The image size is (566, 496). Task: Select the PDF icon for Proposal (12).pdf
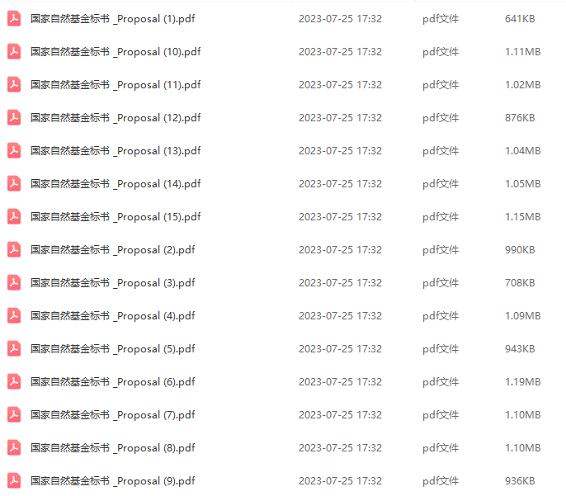[x=14, y=118]
